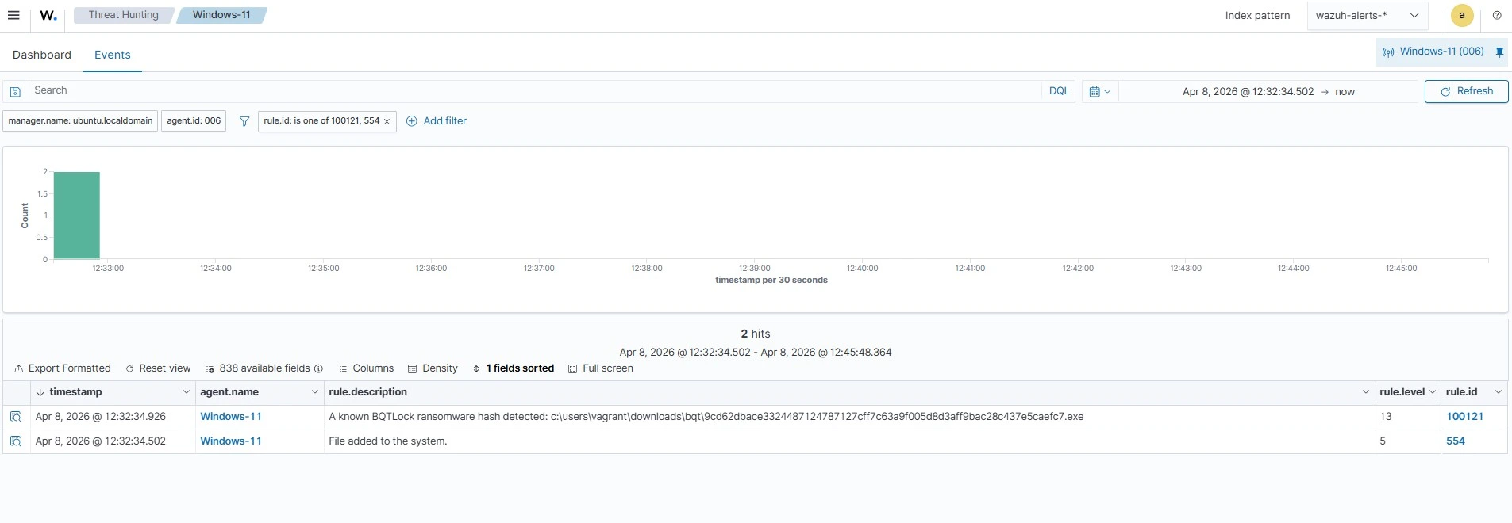Click the filter funnel options icon
Viewport: 1512px width, 523px height.
[244, 121]
